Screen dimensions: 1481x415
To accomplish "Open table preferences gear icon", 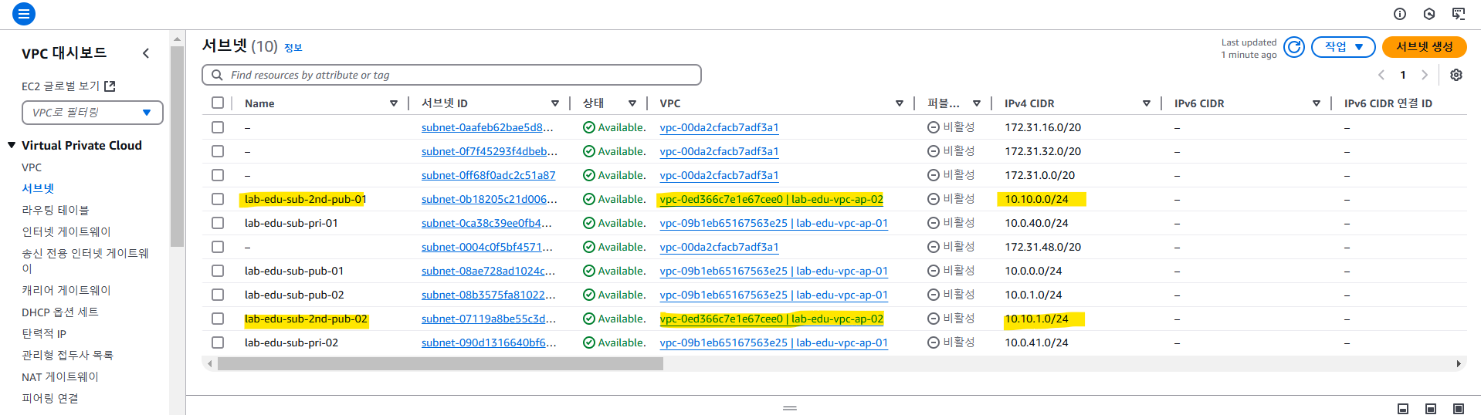I will click(1456, 75).
